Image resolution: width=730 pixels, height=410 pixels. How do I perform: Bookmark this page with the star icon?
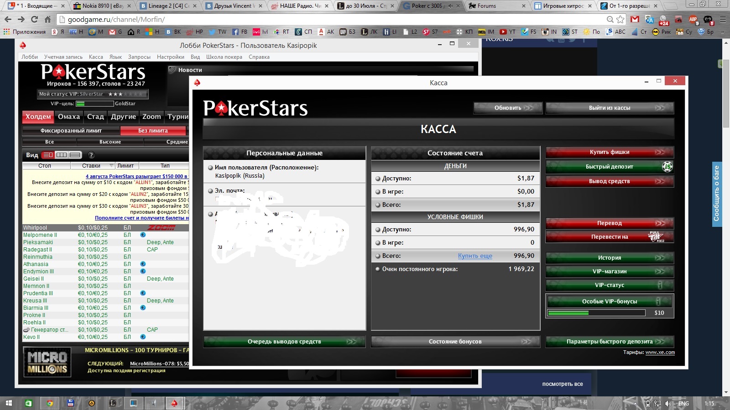620,19
